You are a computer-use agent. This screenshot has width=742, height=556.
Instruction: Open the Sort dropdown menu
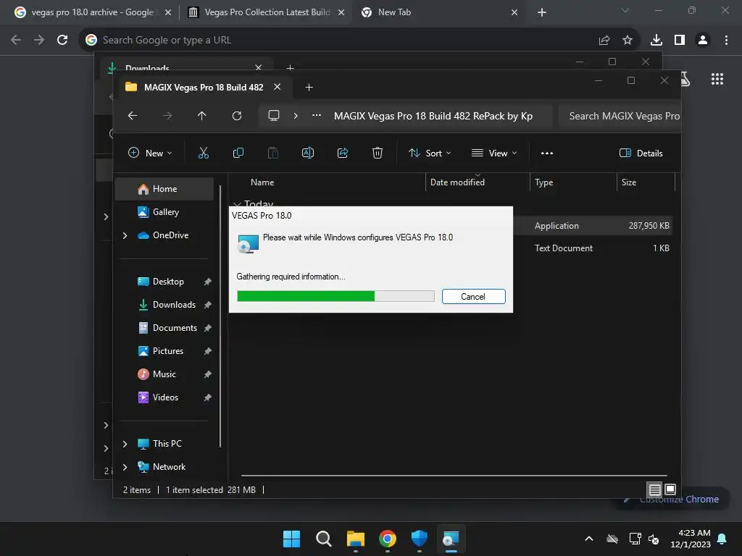[x=430, y=153]
